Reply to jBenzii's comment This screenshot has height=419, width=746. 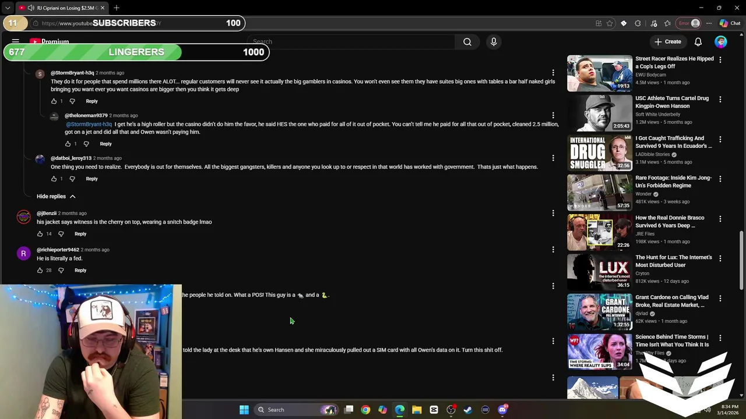[80, 234]
